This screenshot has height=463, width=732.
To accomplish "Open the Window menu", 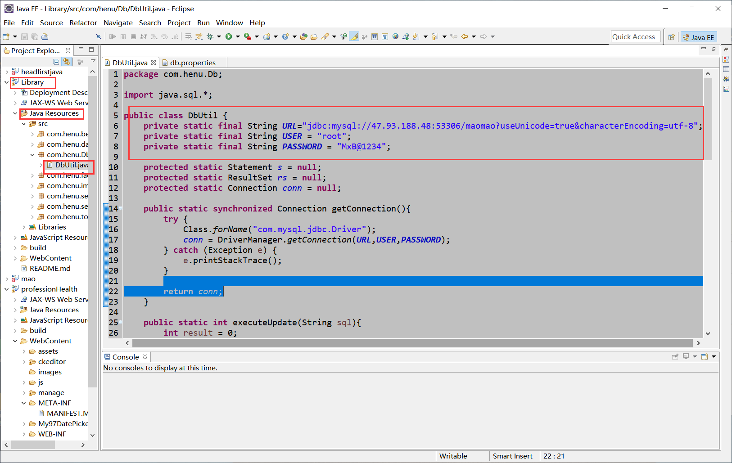I will point(229,22).
